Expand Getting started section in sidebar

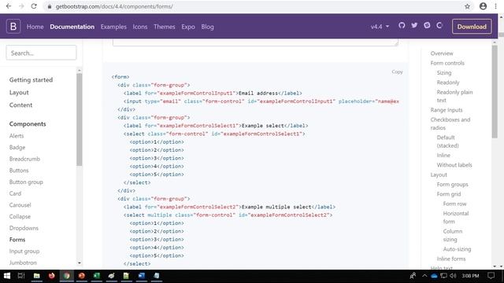(31, 80)
